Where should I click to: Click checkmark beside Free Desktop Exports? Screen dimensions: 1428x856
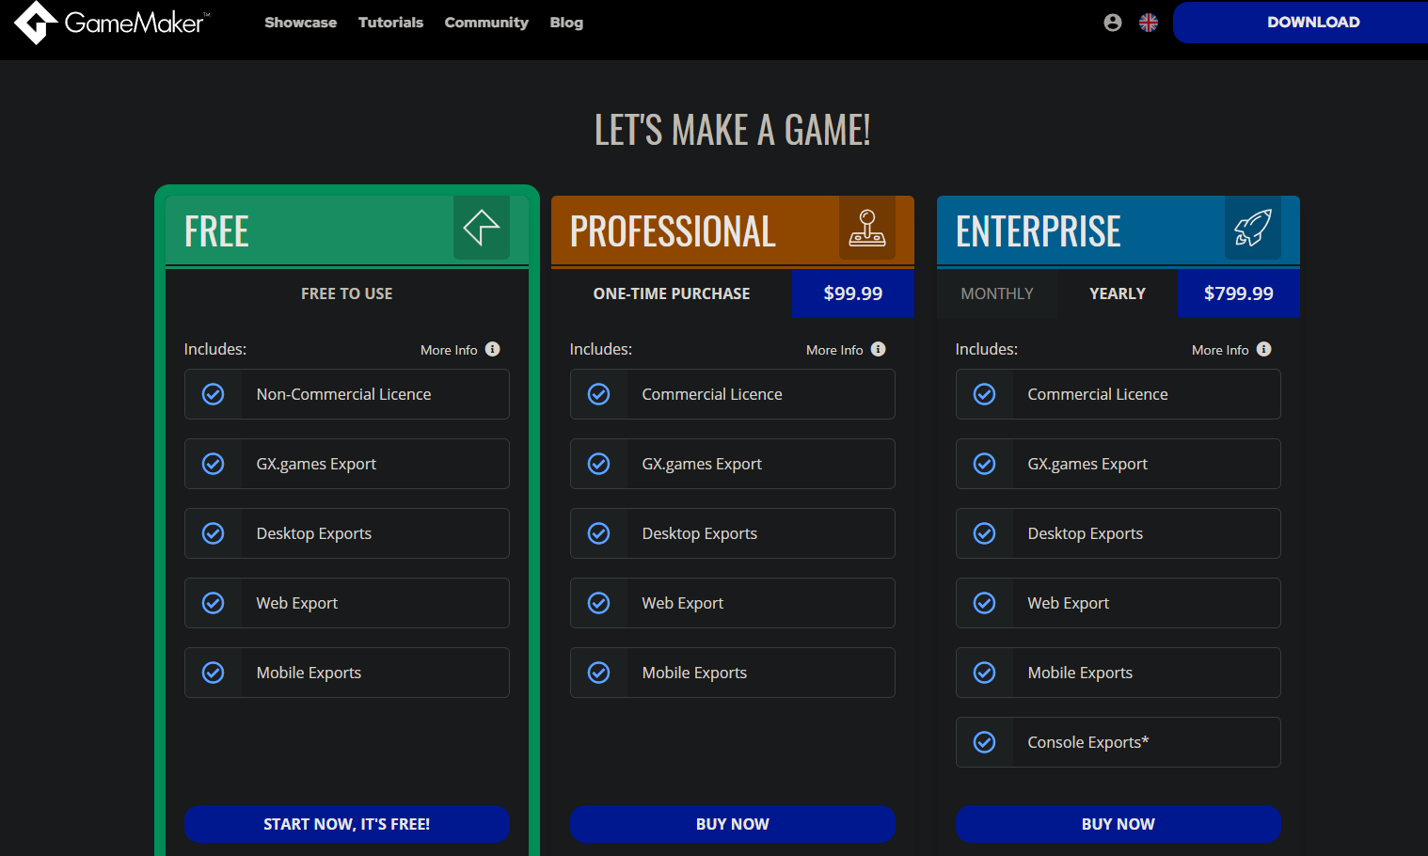214,533
